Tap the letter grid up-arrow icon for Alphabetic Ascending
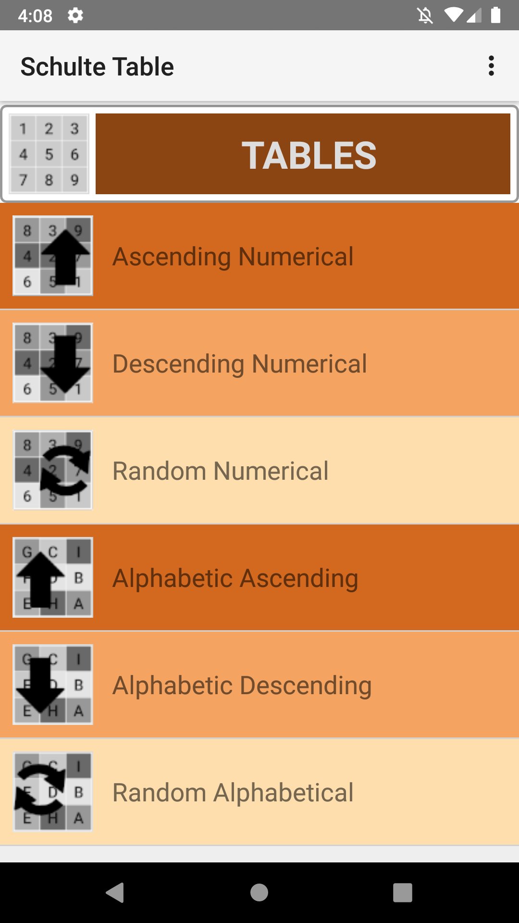The height and width of the screenshot is (923, 519). (x=53, y=577)
